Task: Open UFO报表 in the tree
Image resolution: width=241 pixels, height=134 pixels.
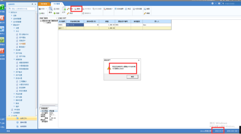Action: [x=17, y=110]
